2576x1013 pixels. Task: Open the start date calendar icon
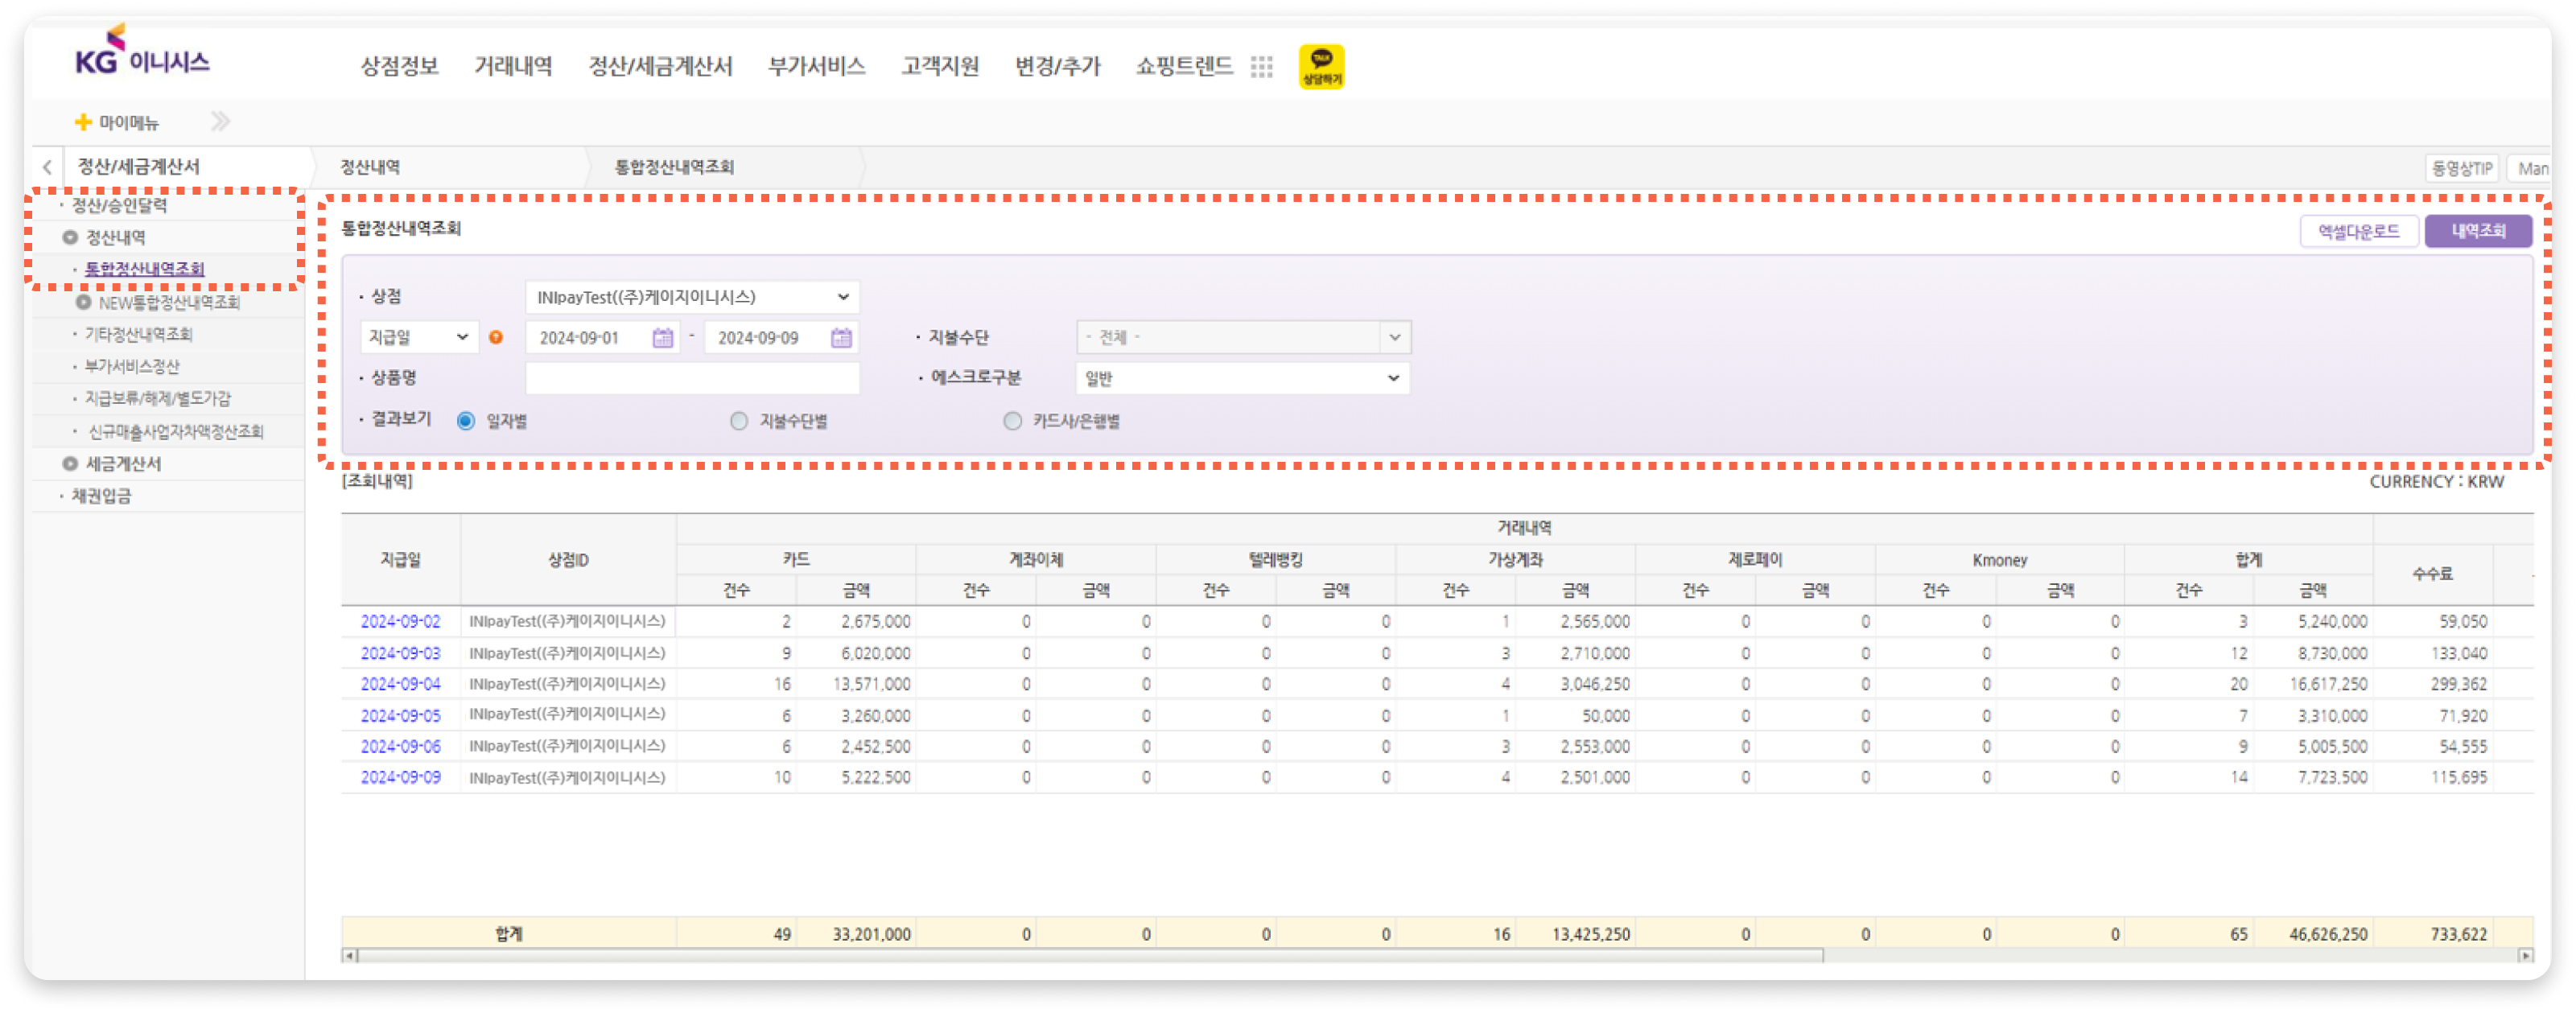pyautogui.click(x=662, y=338)
